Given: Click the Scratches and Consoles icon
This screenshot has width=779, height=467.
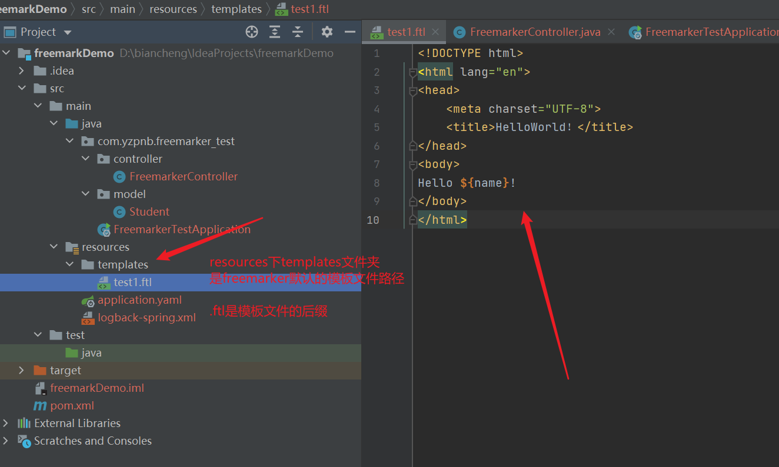Looking at the screenshot, I should 24,441.
